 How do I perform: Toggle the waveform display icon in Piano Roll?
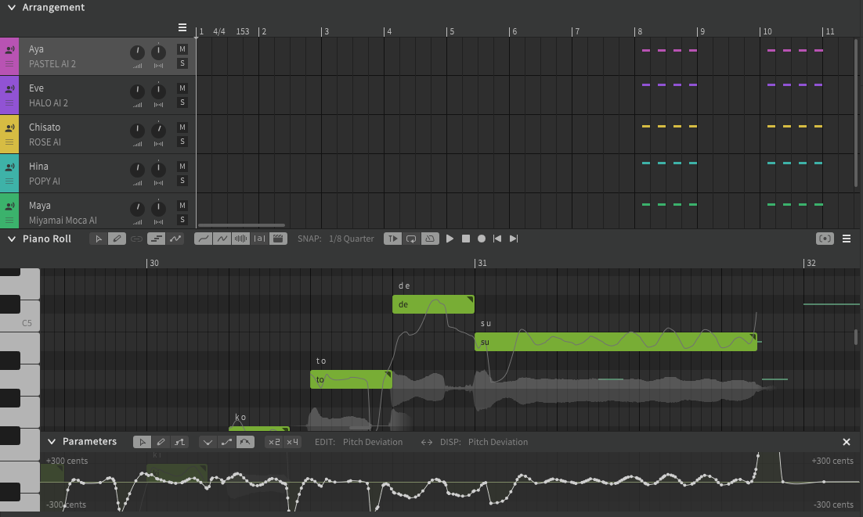pos(240,239)
